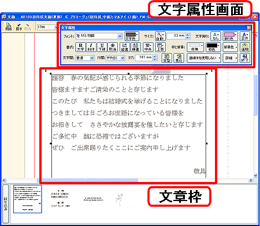Toggle 太字 bold formatting

pyautogui.click(x=80, y=47)
